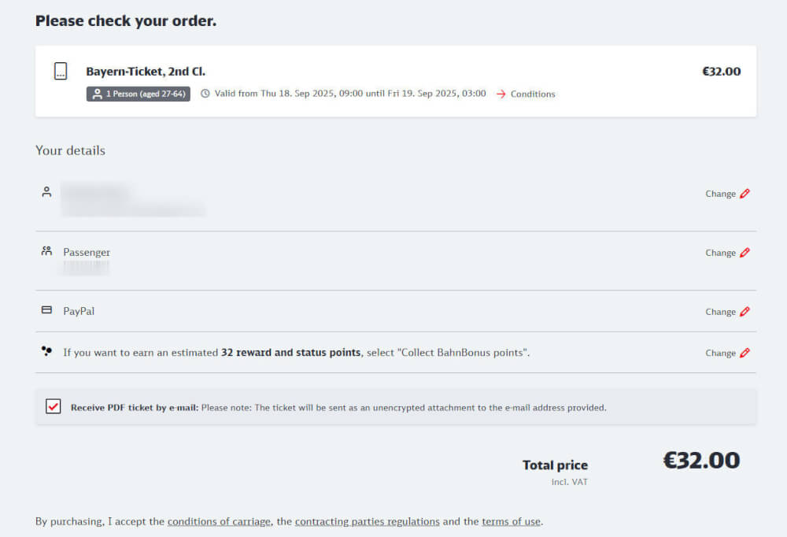
Task: Click the person icon in your details
Action: click(46, 191)
